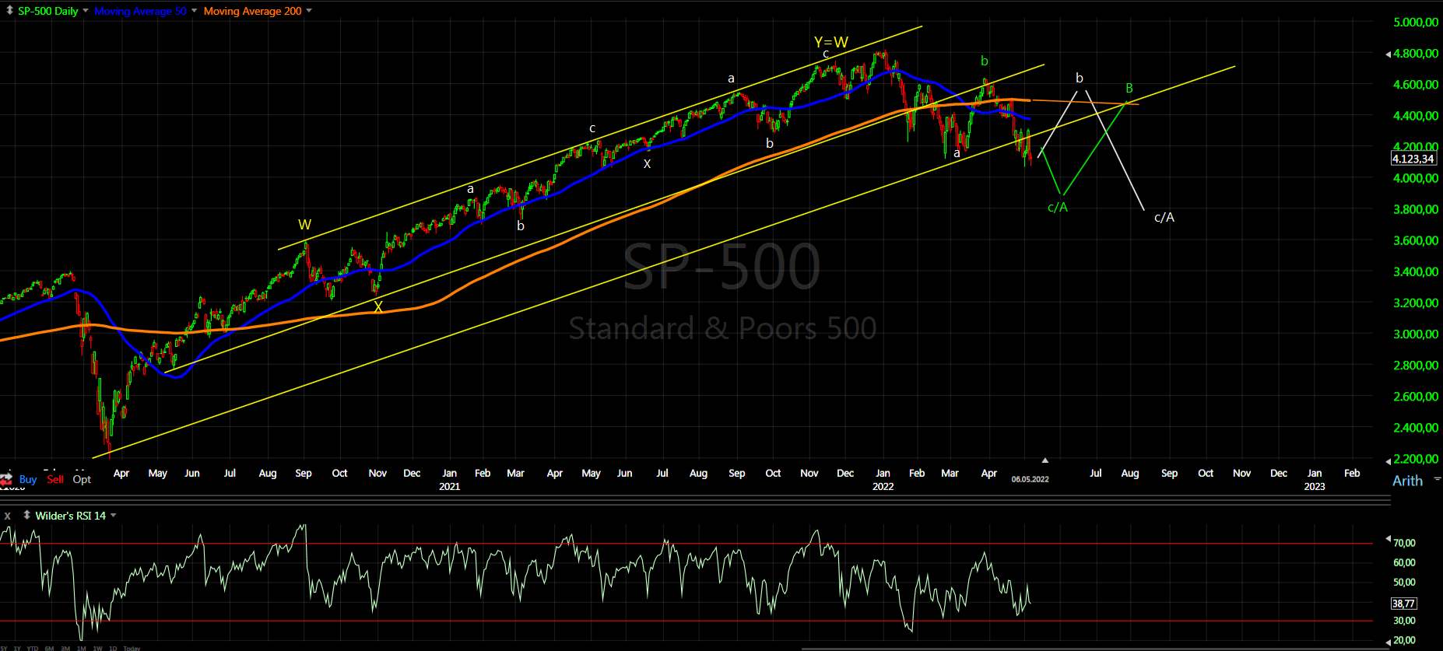The image size is (1443, 651).
Task: Click the triangle arrow at the RSI 70,00 level
Action: (1389, 538)
